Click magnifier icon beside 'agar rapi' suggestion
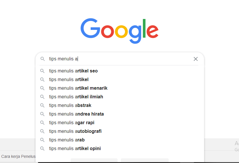The width and height of the screenshot is (239, 163). point(42,123)
